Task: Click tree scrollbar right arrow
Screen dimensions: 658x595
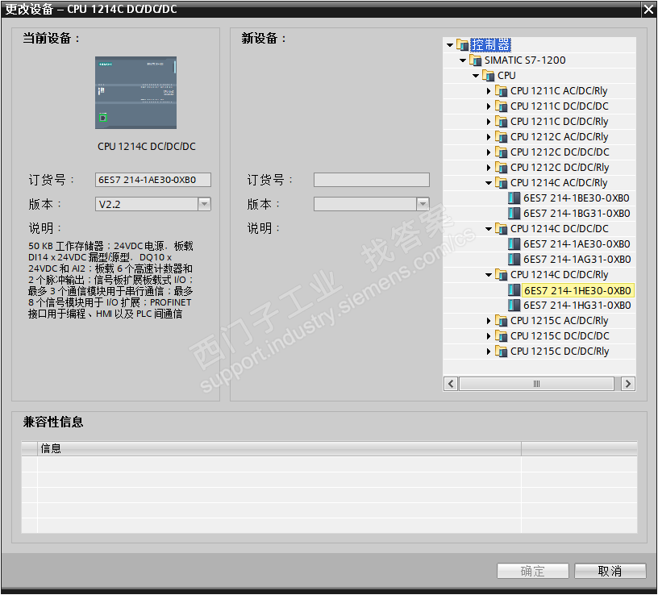Action: (x=628, y=384)
